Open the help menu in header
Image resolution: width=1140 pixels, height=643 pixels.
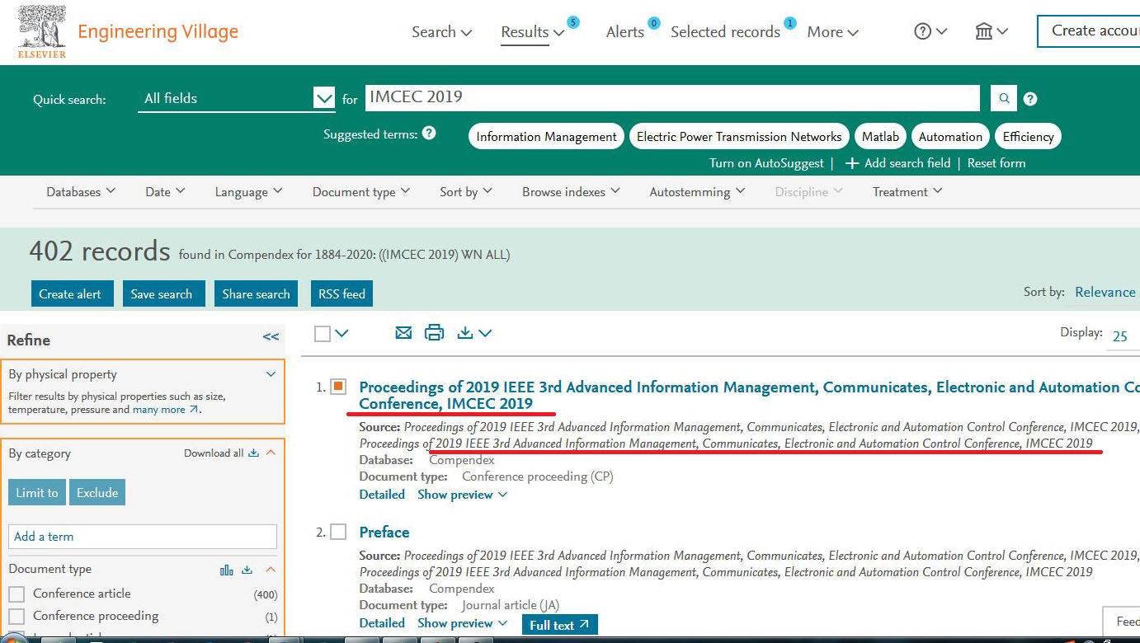[x=930, y=31]
